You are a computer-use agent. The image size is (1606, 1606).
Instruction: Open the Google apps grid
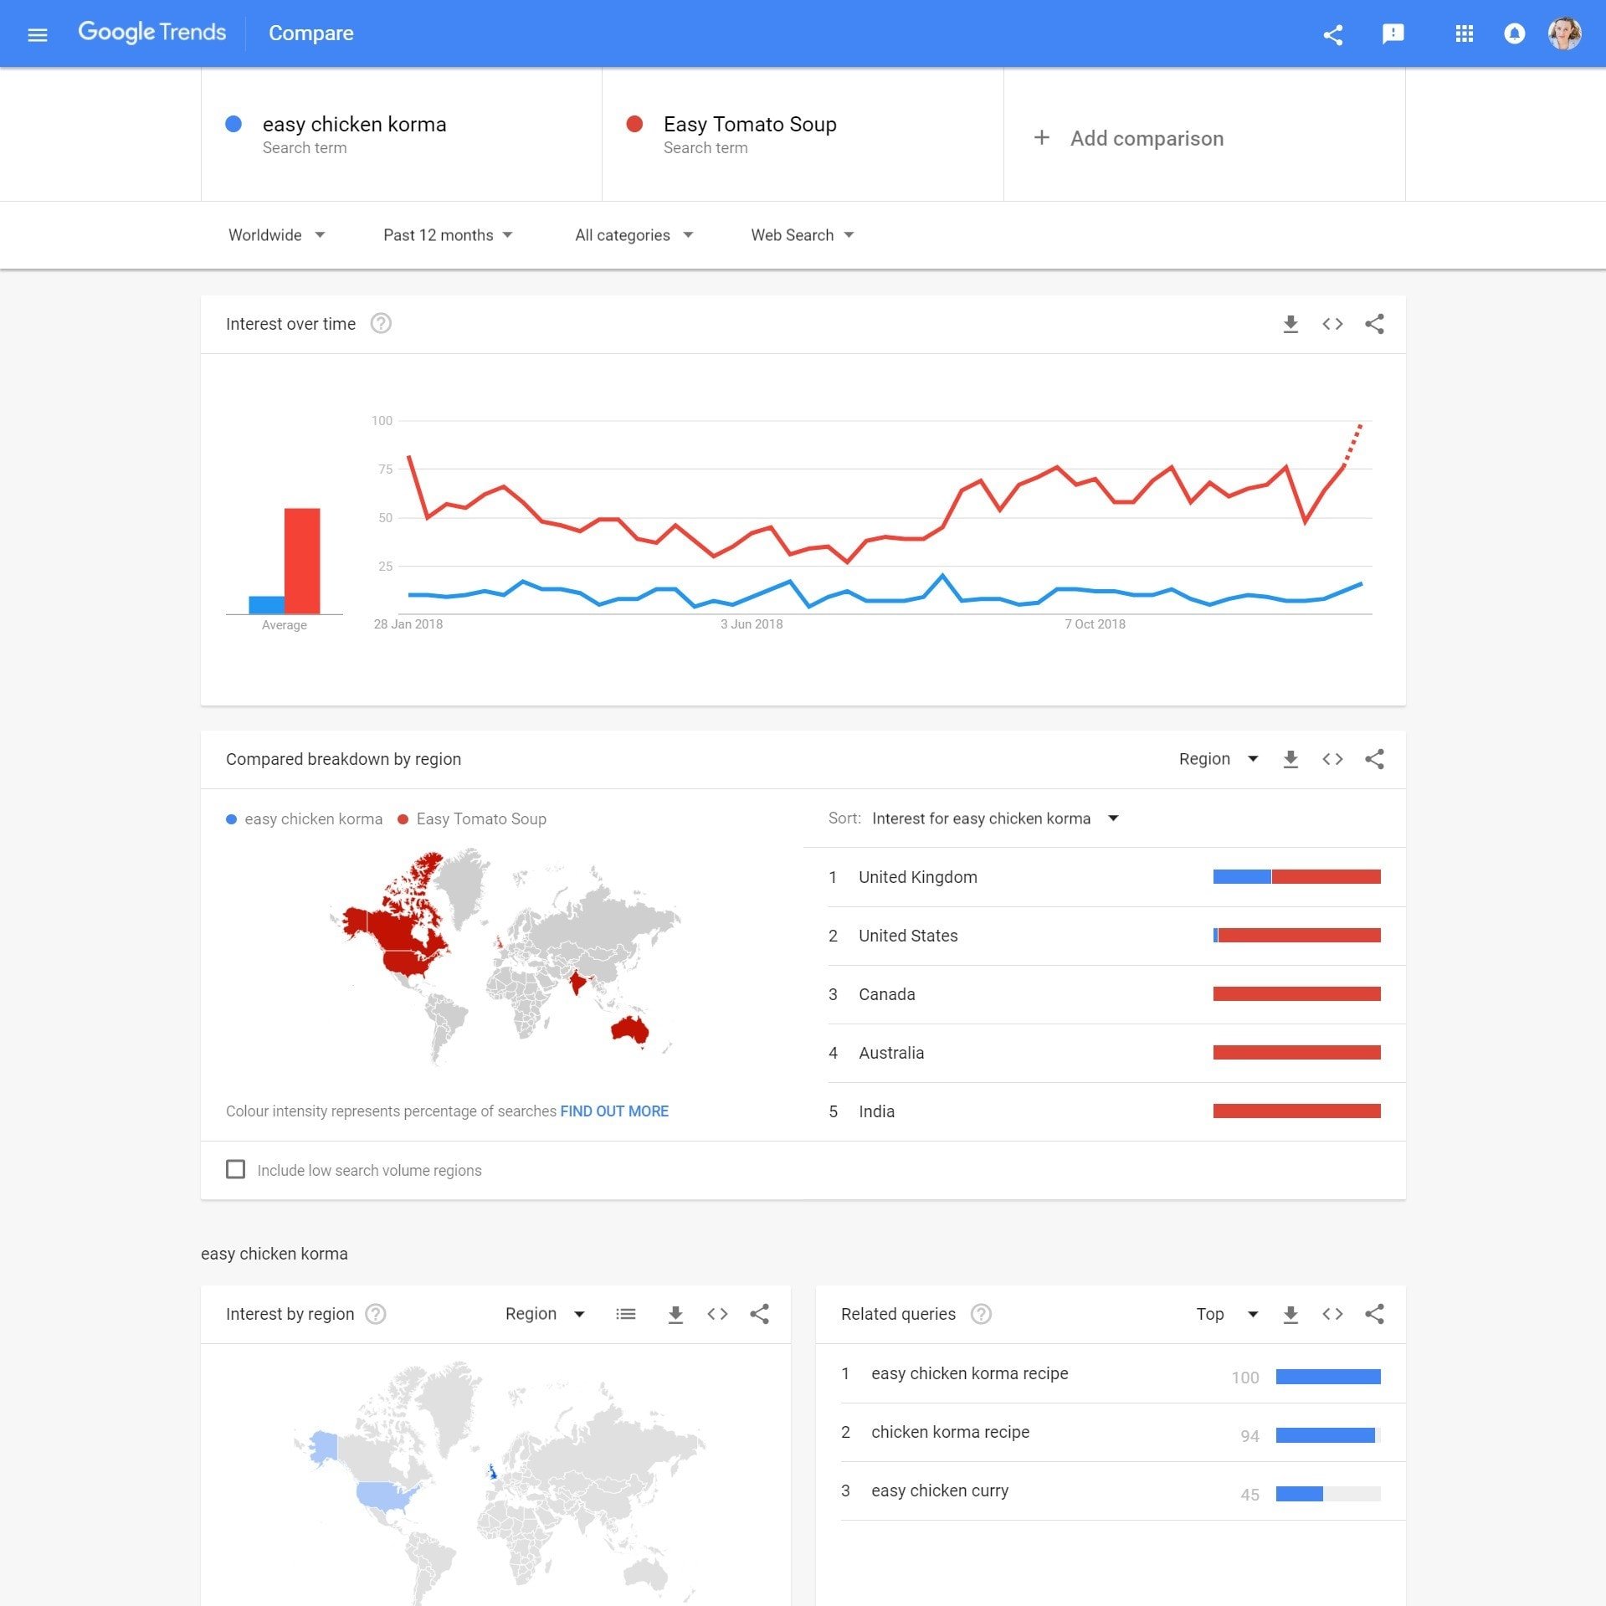(1464, 33)
